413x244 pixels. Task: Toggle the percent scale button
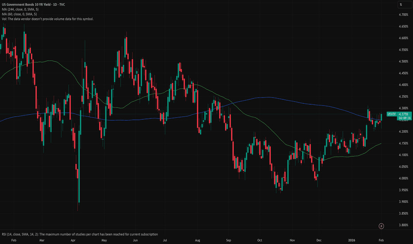[400, 4]
